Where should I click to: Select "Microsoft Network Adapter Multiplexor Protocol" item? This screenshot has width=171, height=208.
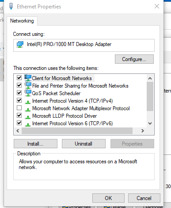tap(81, 108)
